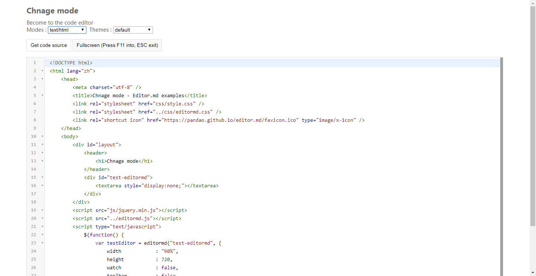Click the 'Themes :' label
The height and width of the screenshot is (276, 536).
point(100,30)
